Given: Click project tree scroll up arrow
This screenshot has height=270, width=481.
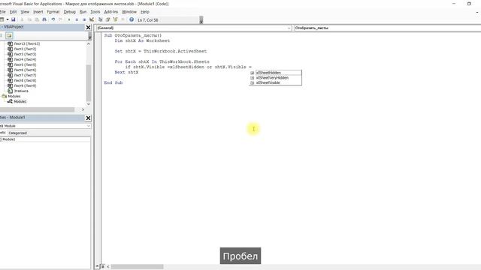Looking at the screenshot, I should 89,43.
